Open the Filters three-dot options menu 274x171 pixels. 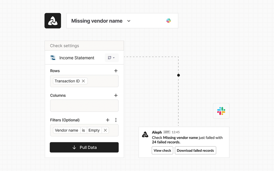[116, 120]
